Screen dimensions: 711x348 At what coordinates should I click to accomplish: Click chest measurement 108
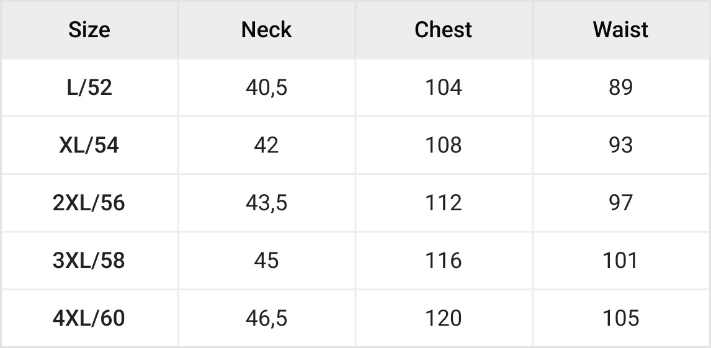pos(444,145)
